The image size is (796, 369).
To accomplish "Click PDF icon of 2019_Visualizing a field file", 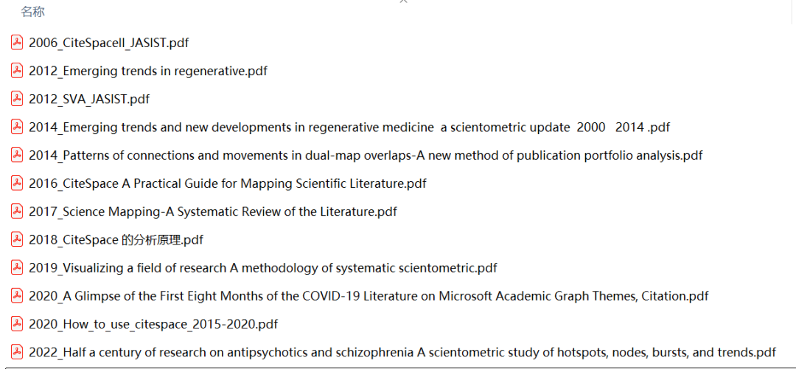I will tap(17, 267).
